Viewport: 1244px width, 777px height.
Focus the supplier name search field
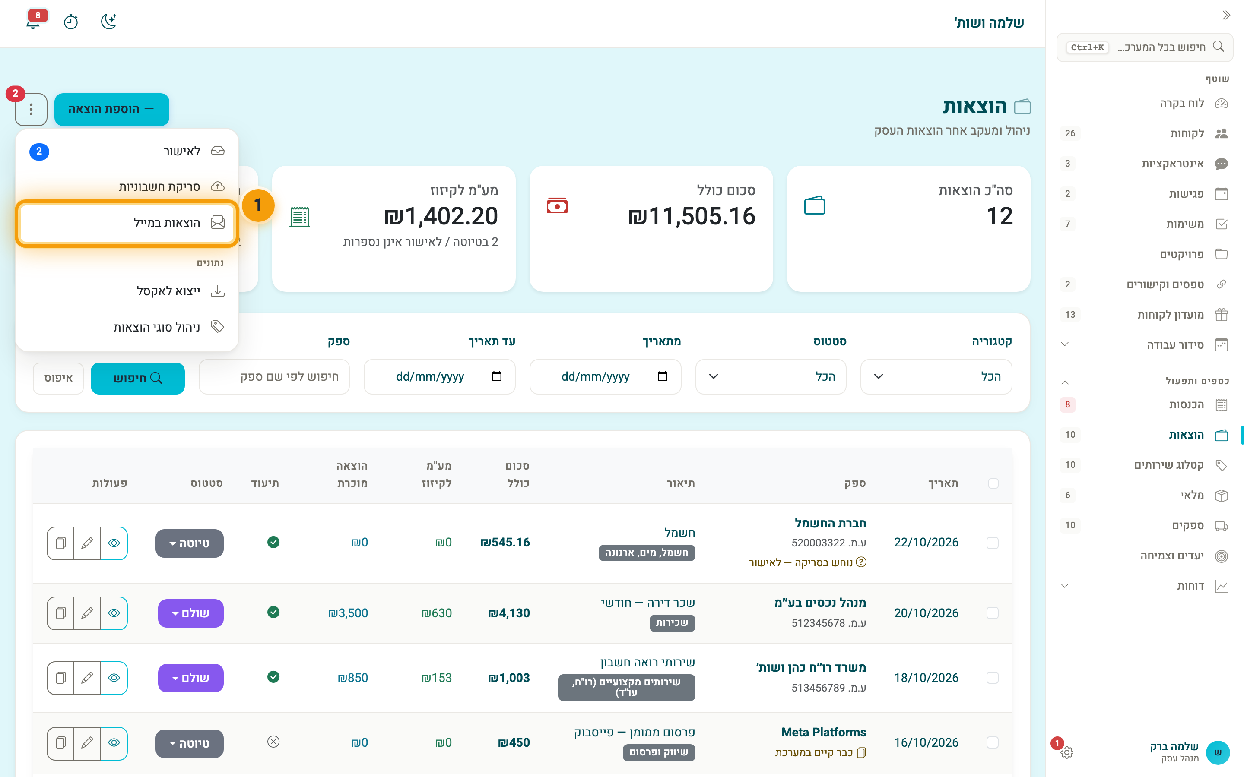[x=274, y=377]
